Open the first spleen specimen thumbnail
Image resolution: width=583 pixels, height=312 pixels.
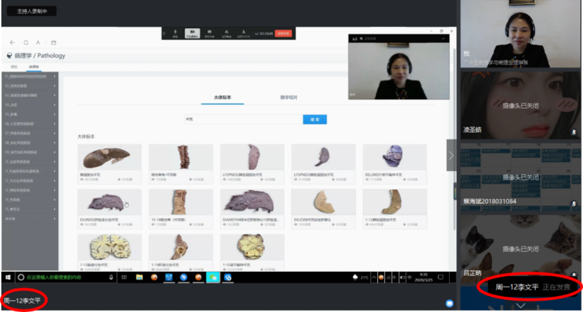(109, 157)
